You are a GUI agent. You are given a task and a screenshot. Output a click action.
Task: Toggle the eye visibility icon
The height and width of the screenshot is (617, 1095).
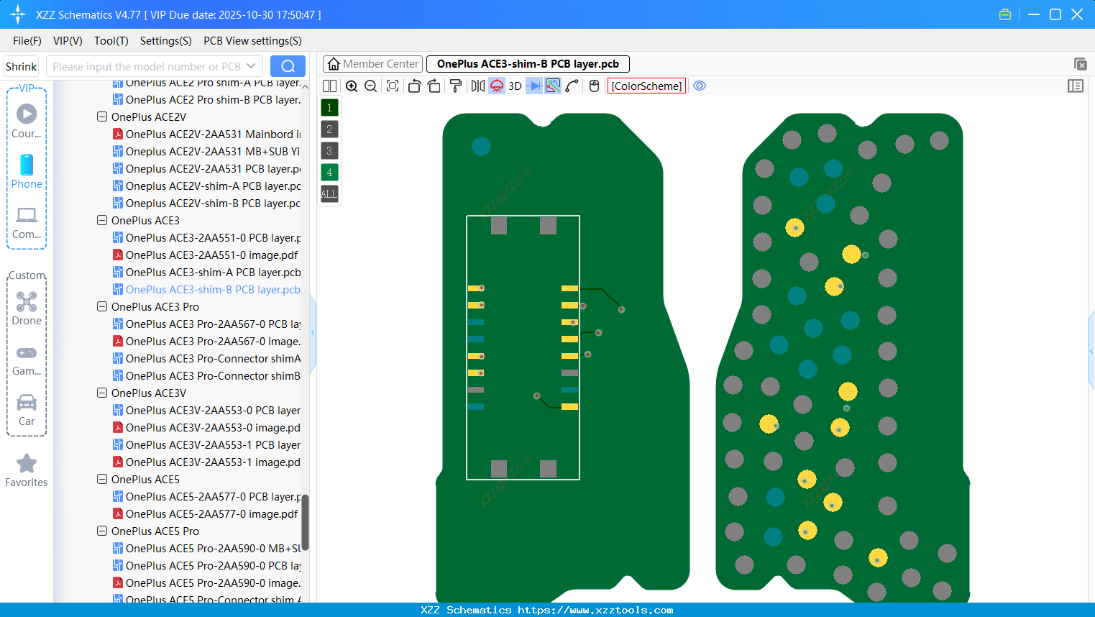pyautogui.click(x=700, y=86)
